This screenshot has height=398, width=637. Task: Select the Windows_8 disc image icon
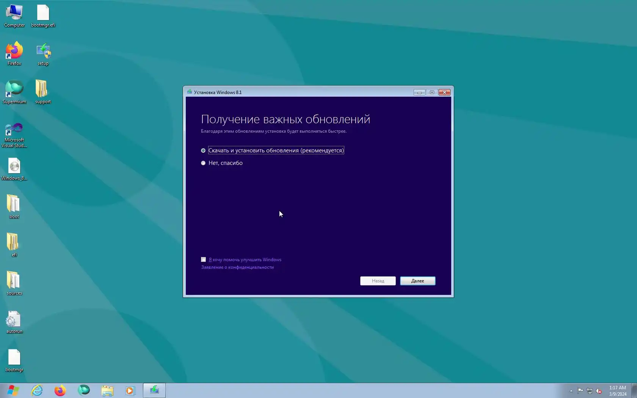tap(14, 169)
